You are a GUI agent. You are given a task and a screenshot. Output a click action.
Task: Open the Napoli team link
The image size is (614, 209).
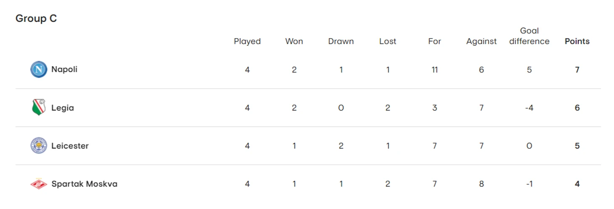pyautogui.click(x=64, y=69)
